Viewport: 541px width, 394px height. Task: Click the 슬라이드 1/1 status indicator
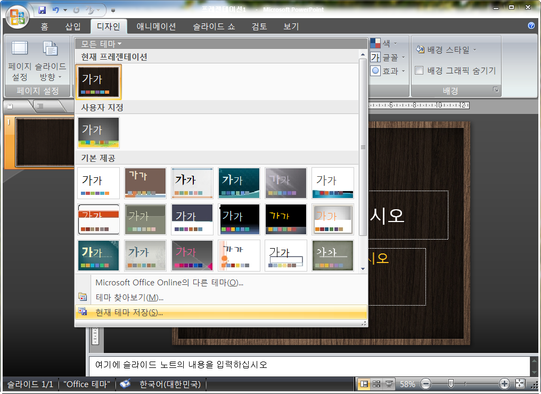pyautogui.click(x=30, y=384)
